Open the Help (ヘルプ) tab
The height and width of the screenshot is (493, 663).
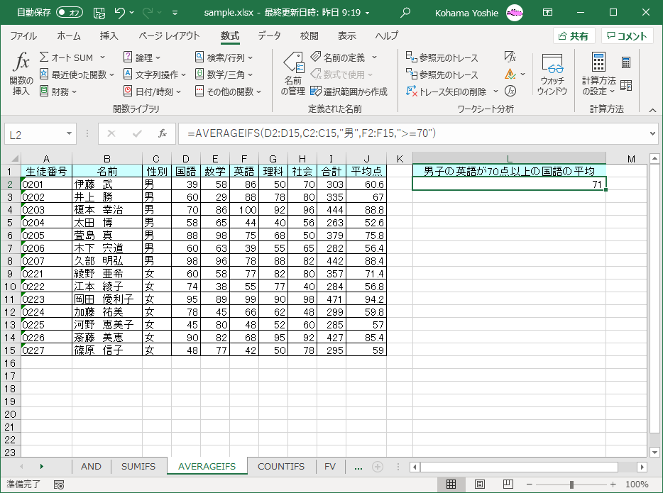click(386, 36)
